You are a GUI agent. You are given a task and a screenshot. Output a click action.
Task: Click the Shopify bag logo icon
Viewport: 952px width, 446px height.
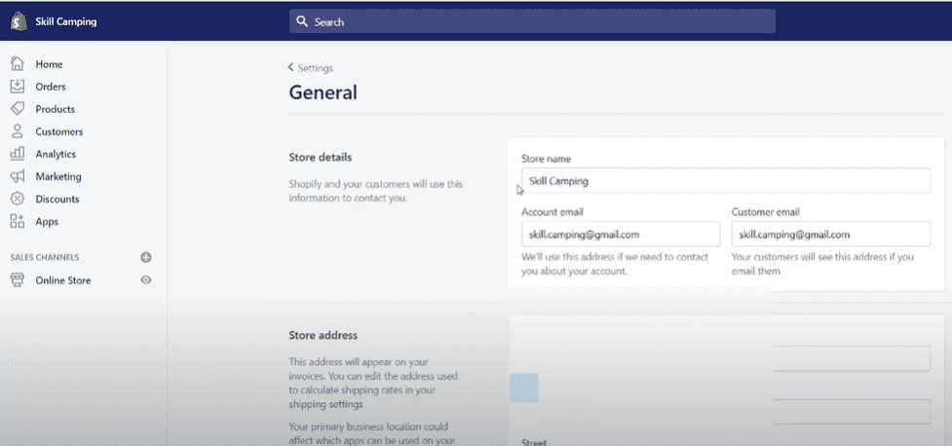click(x=19, y=21)
